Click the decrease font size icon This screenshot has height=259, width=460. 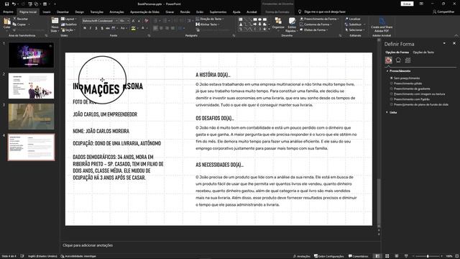pos(139,21)
